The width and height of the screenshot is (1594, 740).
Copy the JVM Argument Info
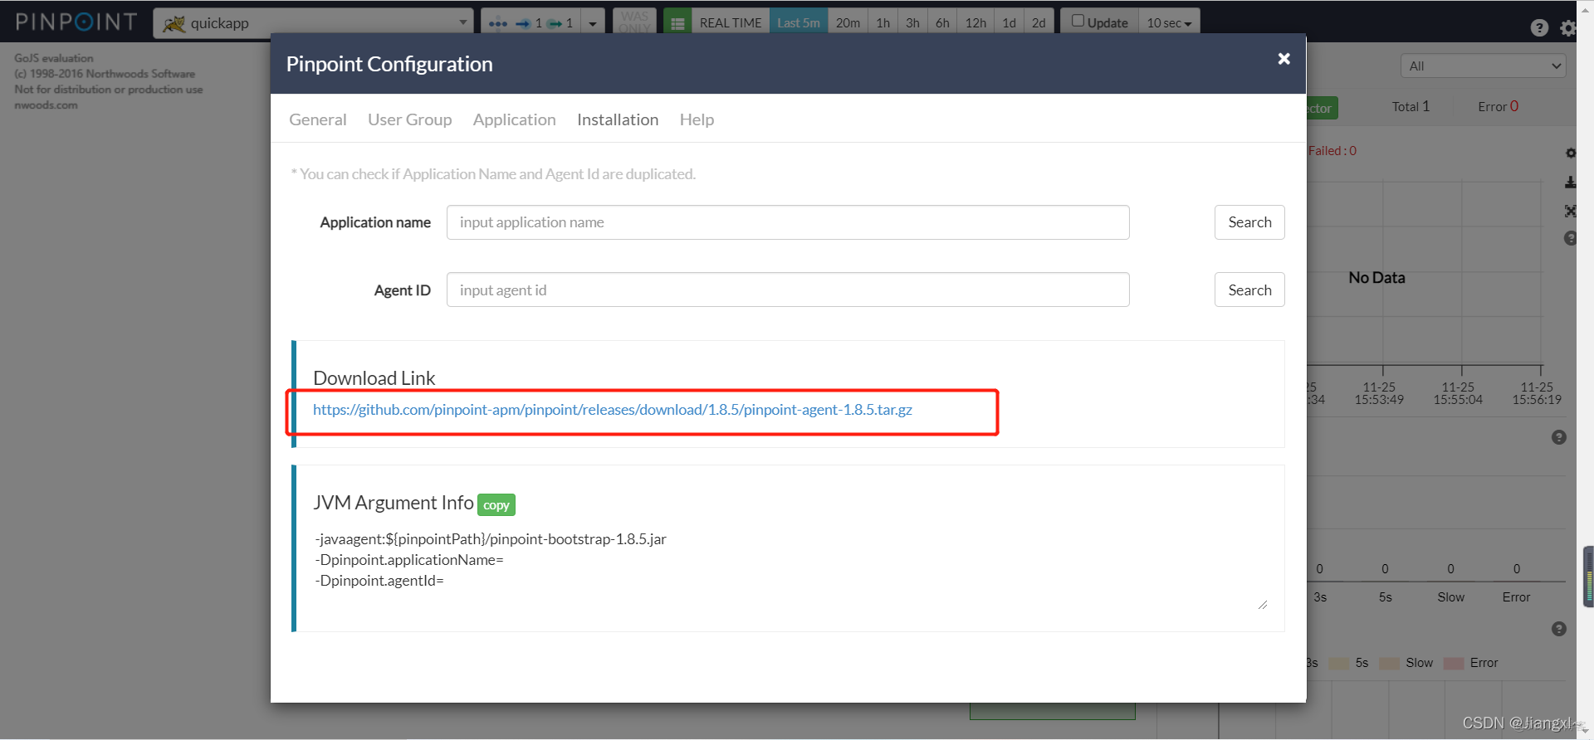(496, 504)
